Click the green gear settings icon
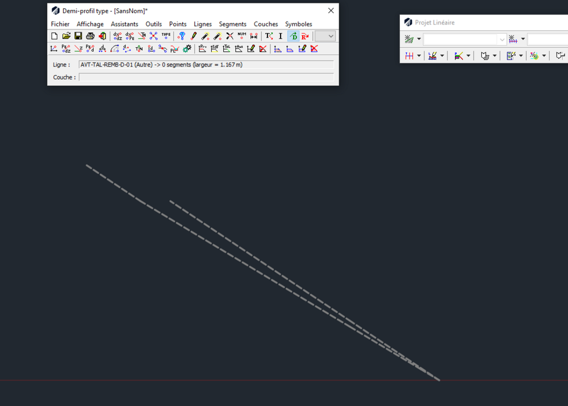The height and width of the screenshot is (406, 568). point(187,48)
